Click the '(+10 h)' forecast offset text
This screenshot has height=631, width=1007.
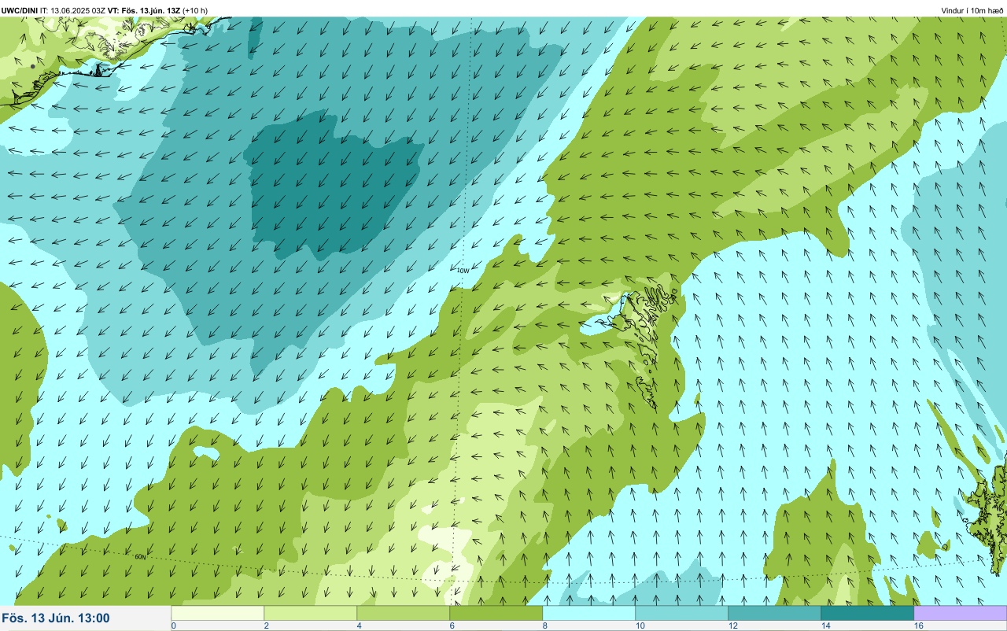pyautogui.click(x=196, y=10)
